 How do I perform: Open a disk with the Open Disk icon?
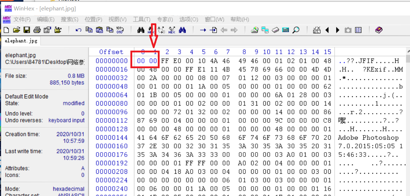click(255, 30)
